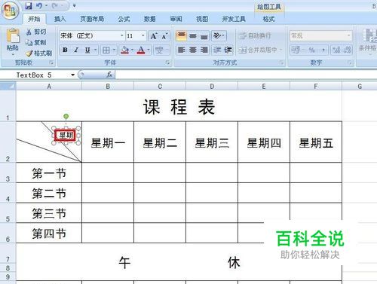The image size is (377, 284).
Task: Open the Customize Quick Access Toolbar arrow
Action: tap(75, 5)
